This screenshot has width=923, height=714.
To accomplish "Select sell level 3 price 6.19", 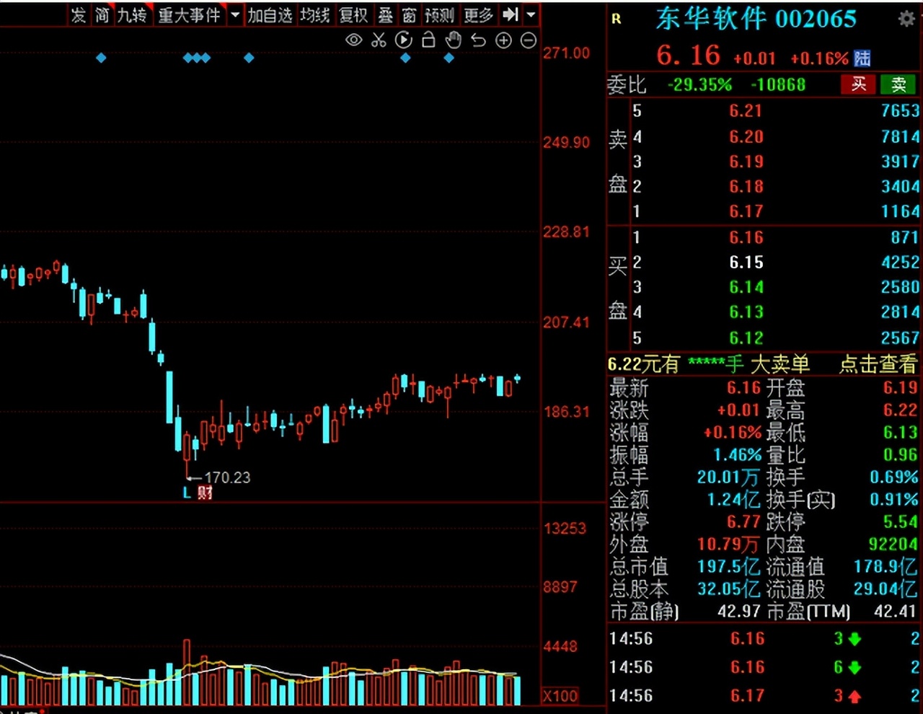I will pyautogui.click(x=746, y=162).
